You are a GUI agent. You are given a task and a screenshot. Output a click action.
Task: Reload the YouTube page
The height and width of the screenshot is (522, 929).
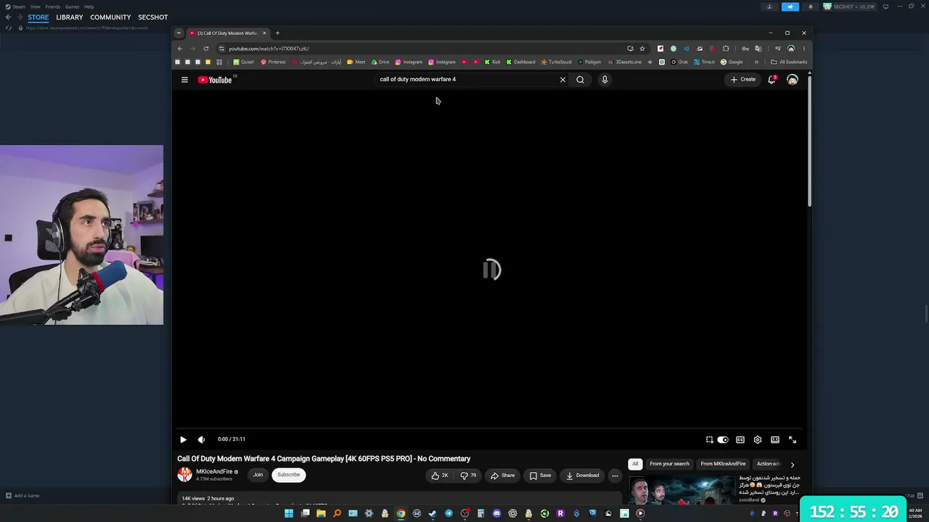206,49
